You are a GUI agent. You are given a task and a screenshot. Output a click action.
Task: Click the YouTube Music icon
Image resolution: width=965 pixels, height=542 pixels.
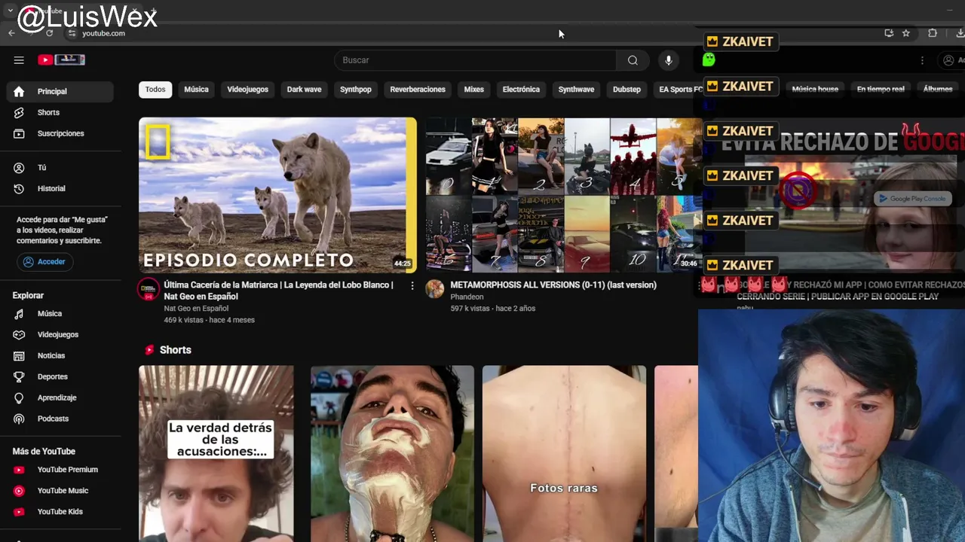coord(20,491)
